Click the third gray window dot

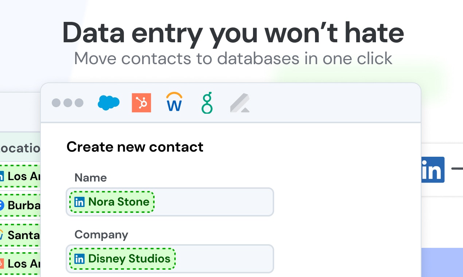pyautogui.click(x=79, y=103)
